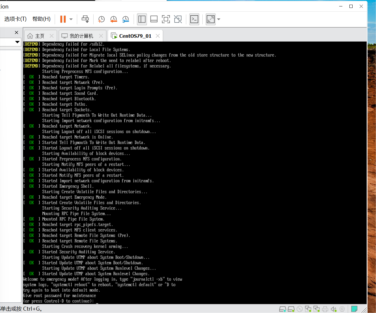Image resolution: width=376 pixels, height=313 pixels.
Task: Open the teal message log note icon
Action: [x=354, y=309]
